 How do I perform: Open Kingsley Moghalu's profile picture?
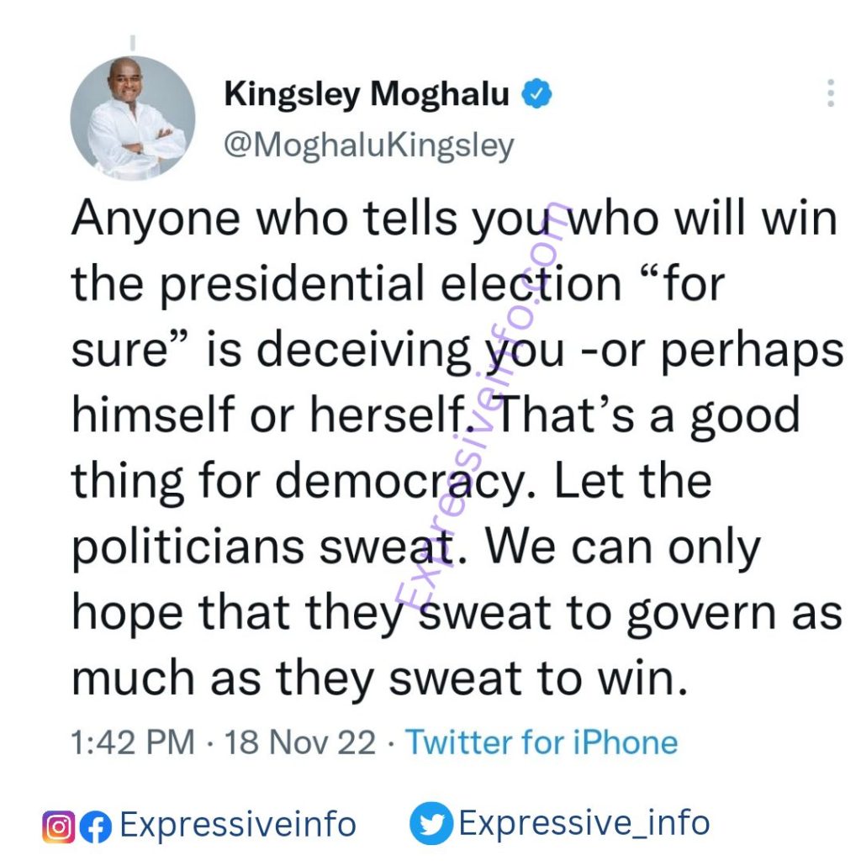click(133, 119)
